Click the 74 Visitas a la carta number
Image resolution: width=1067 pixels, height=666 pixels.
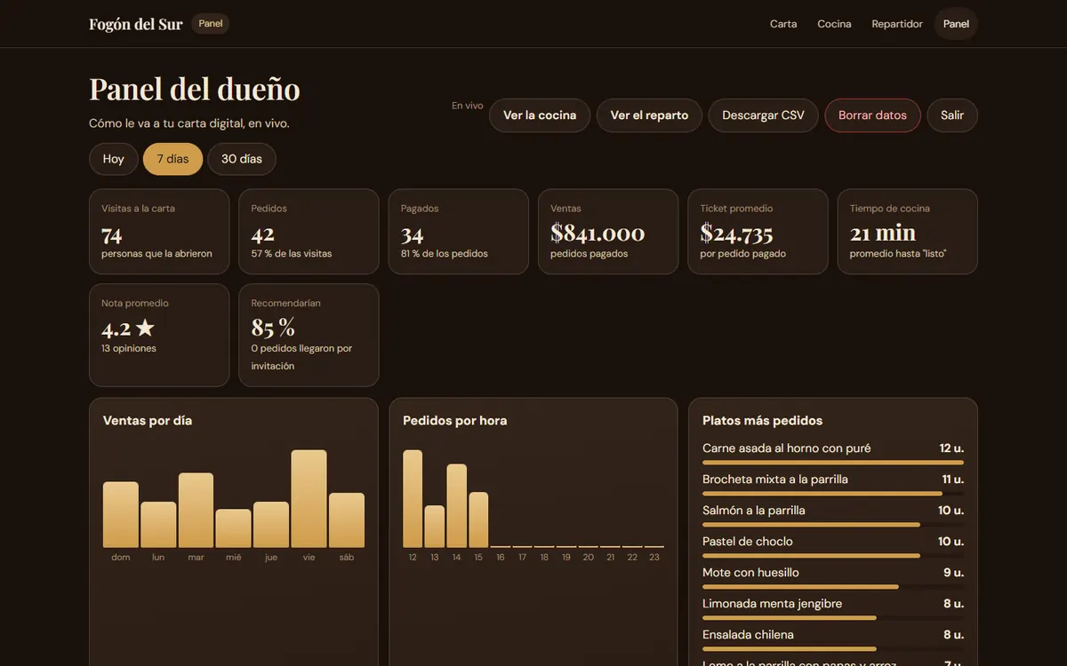[112, 235]
